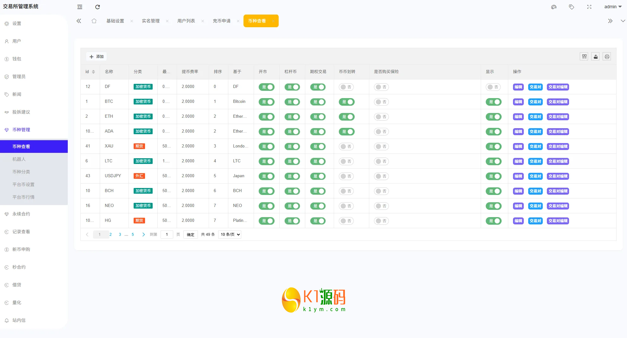Open 站内信 sidebar menu
The height and width of the screenshot is (338, 627).
34,320
